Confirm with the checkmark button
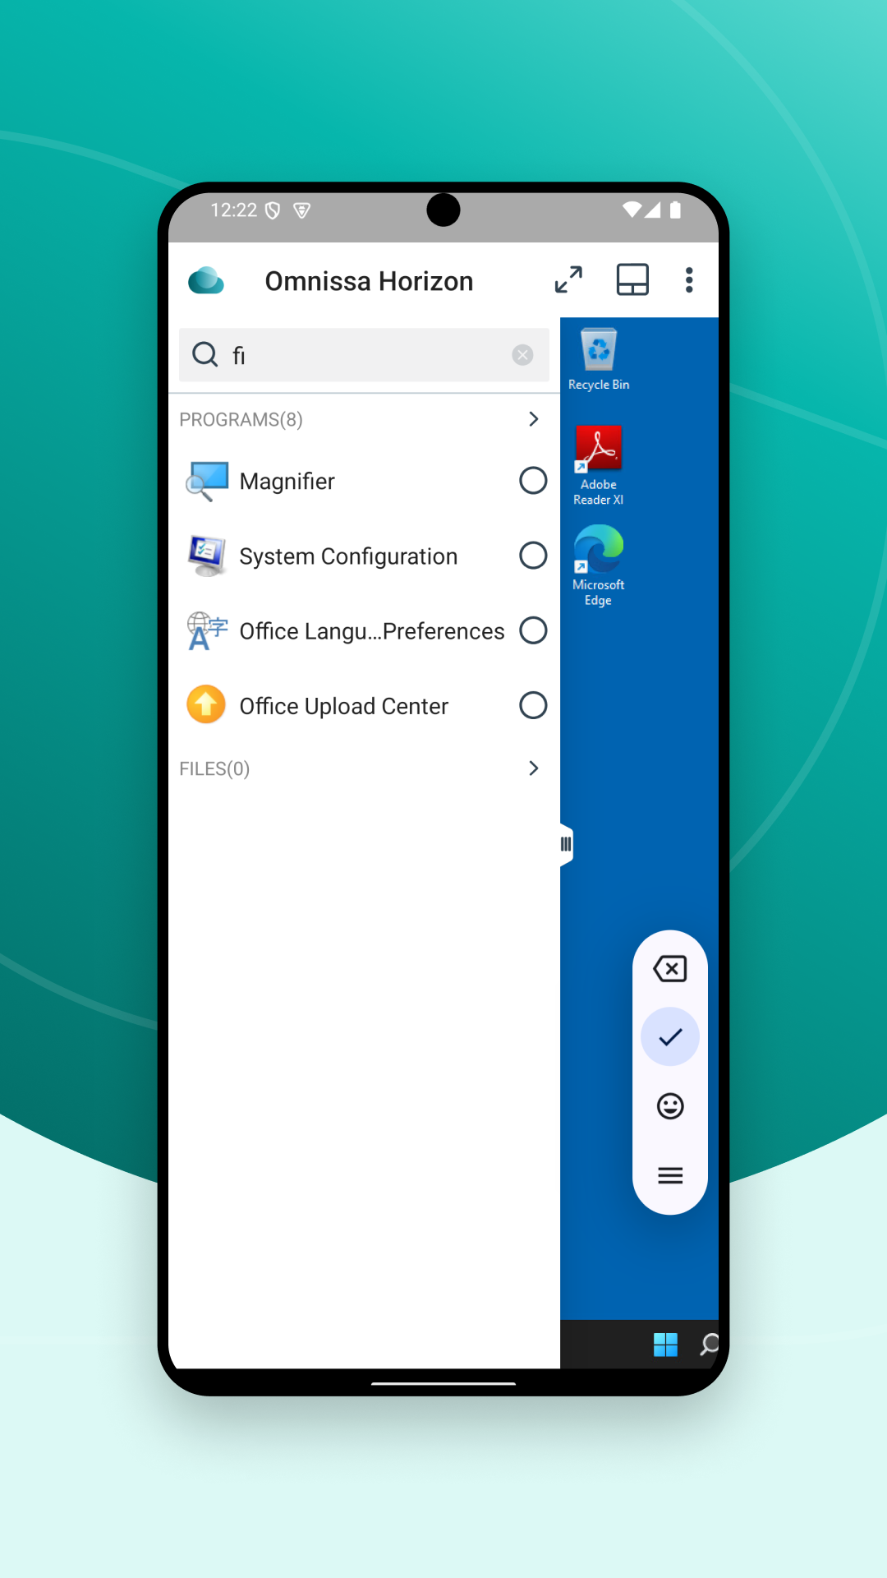 click(670, 1037)
